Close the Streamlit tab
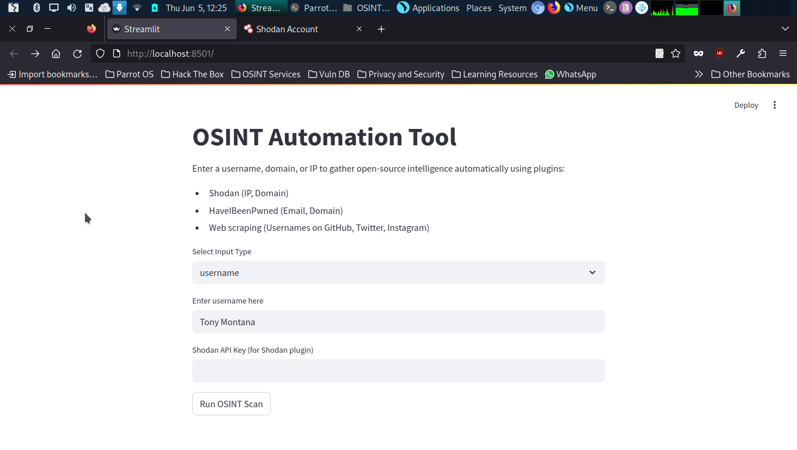 pos(227,29)
